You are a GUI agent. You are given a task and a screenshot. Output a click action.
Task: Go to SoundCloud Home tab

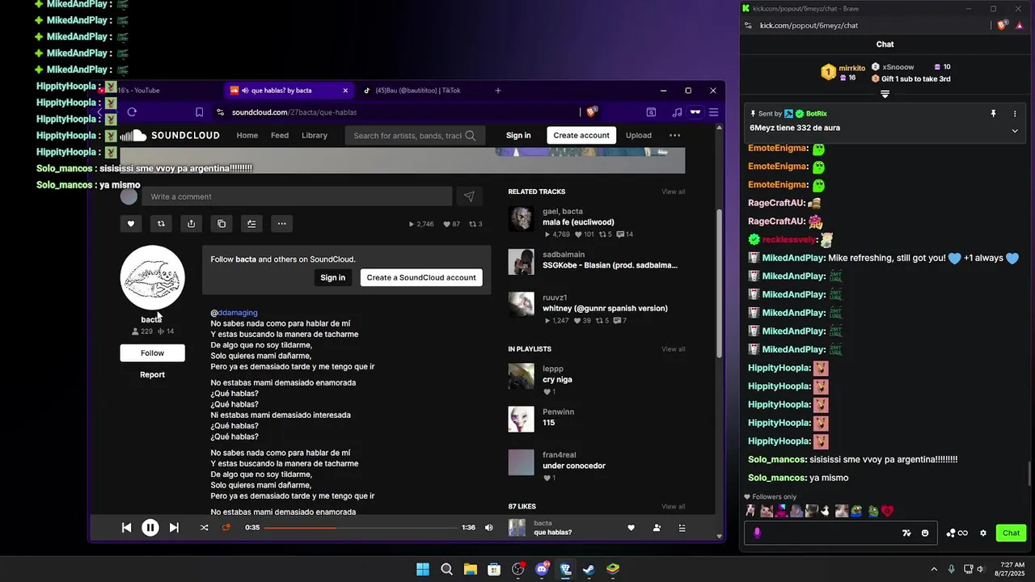pos(247,135)
